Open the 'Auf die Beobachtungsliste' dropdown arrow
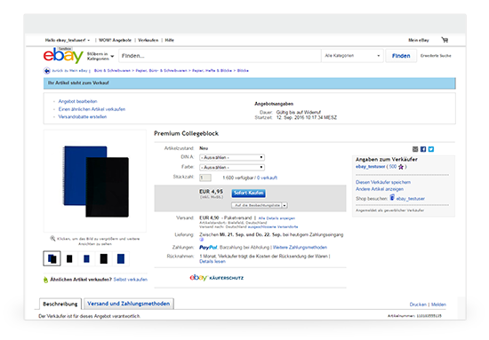This screenshot has height=340, width=489. tap(285, 205)
